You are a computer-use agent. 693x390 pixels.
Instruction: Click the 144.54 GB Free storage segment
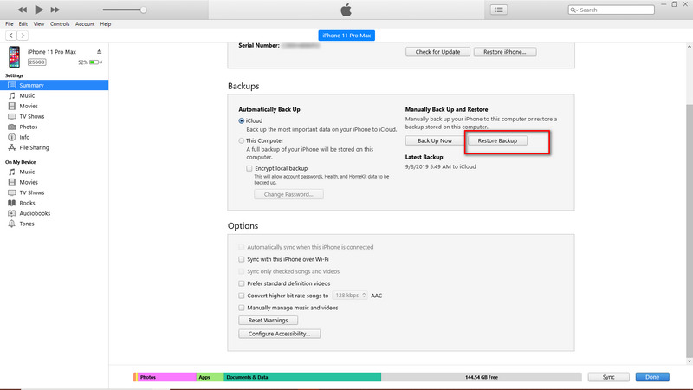click(x=482, y=377)
